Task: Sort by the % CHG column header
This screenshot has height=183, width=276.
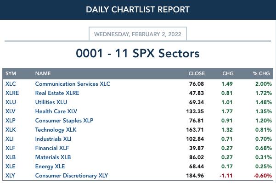Action: pos(261,73)
